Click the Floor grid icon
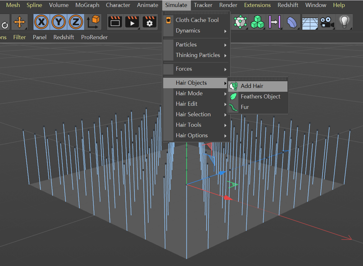Screen dimensions: 363x266 (x=310, y=23)
